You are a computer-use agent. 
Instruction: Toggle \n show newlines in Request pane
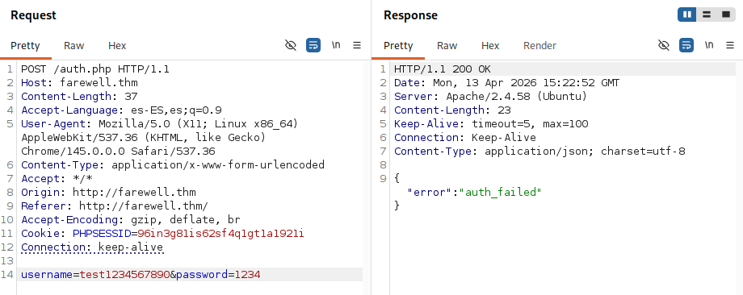point(336,45)
